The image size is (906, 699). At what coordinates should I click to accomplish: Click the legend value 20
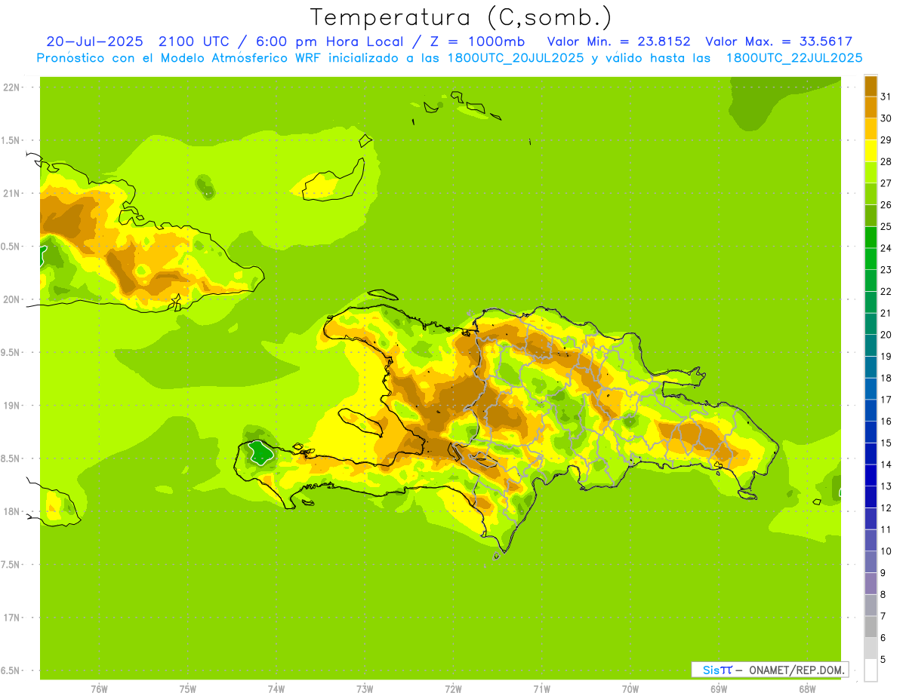pos(886,335)
